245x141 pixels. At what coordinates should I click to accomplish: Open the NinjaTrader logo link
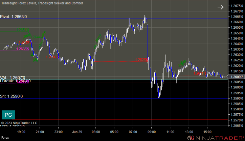pyautogui.click(x=216, y=138)
